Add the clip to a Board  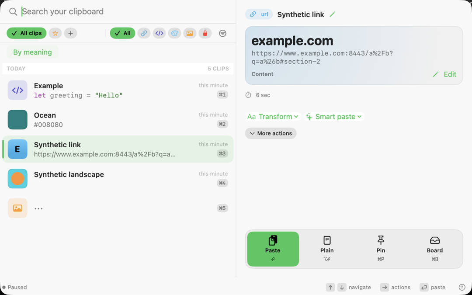(x=435, y=249)
